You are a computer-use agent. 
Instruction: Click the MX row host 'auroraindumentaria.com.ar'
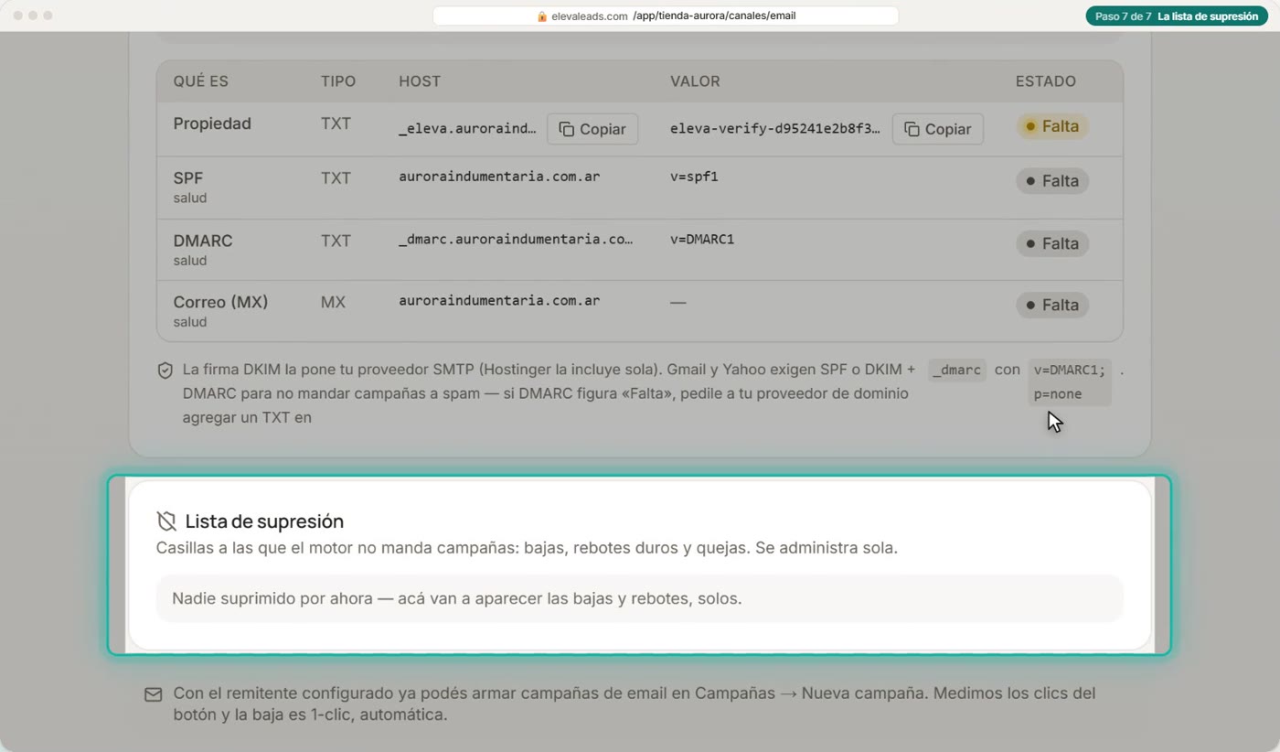(499, 300)
